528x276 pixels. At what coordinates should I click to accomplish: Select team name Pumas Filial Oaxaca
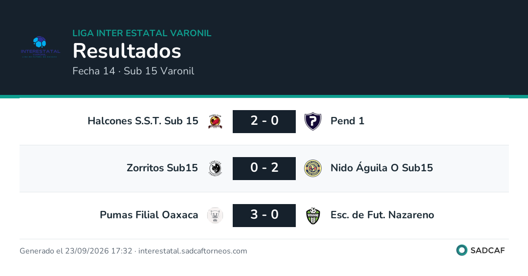149,215
